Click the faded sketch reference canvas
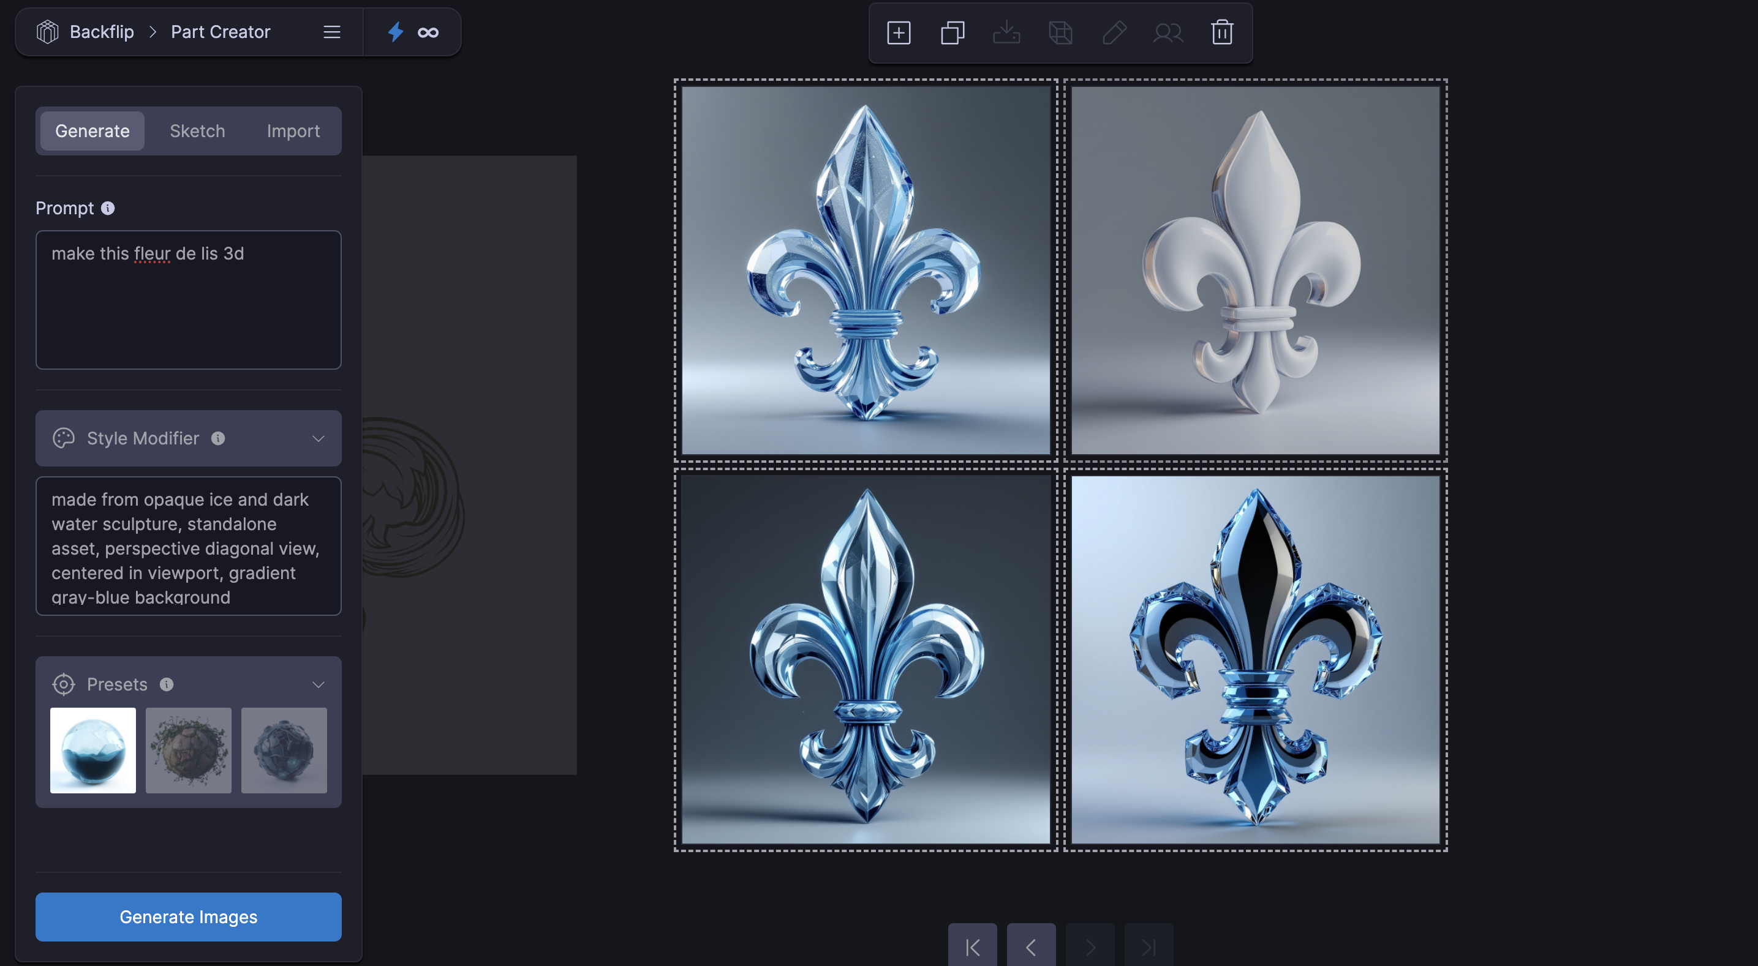1758x966 pixels. tap(470, 465)
